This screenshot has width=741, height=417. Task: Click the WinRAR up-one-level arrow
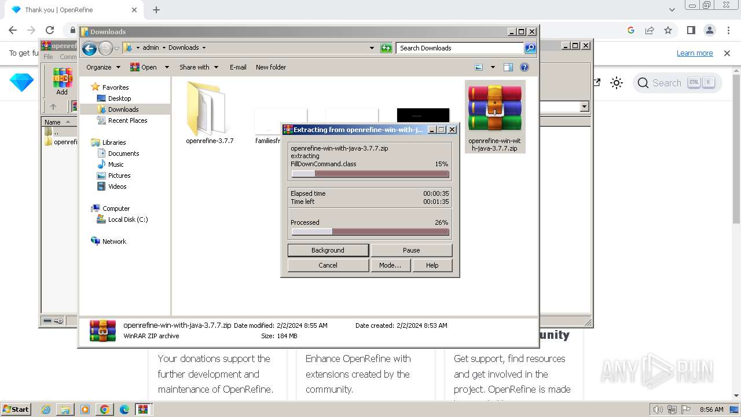point(53,107)
